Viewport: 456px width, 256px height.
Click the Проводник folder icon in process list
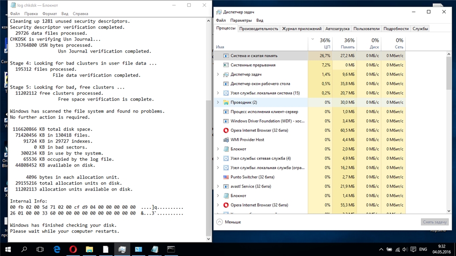click(x=226, y=102)
